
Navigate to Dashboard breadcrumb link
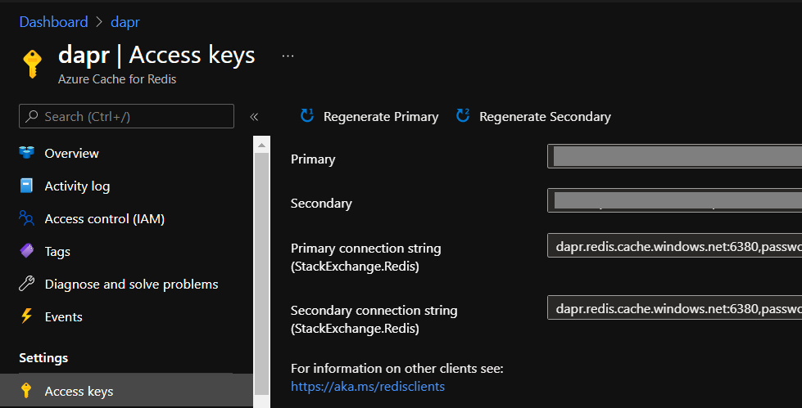(53, 22)
